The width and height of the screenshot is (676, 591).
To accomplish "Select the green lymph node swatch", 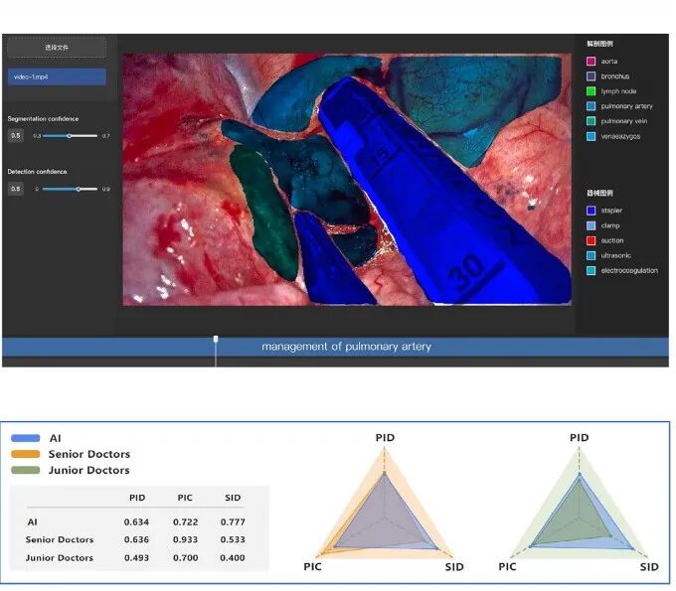I will pyautogui.click(x=591, y=91).
